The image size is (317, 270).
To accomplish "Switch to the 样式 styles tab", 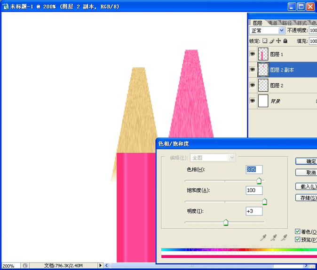I will 301,23.
